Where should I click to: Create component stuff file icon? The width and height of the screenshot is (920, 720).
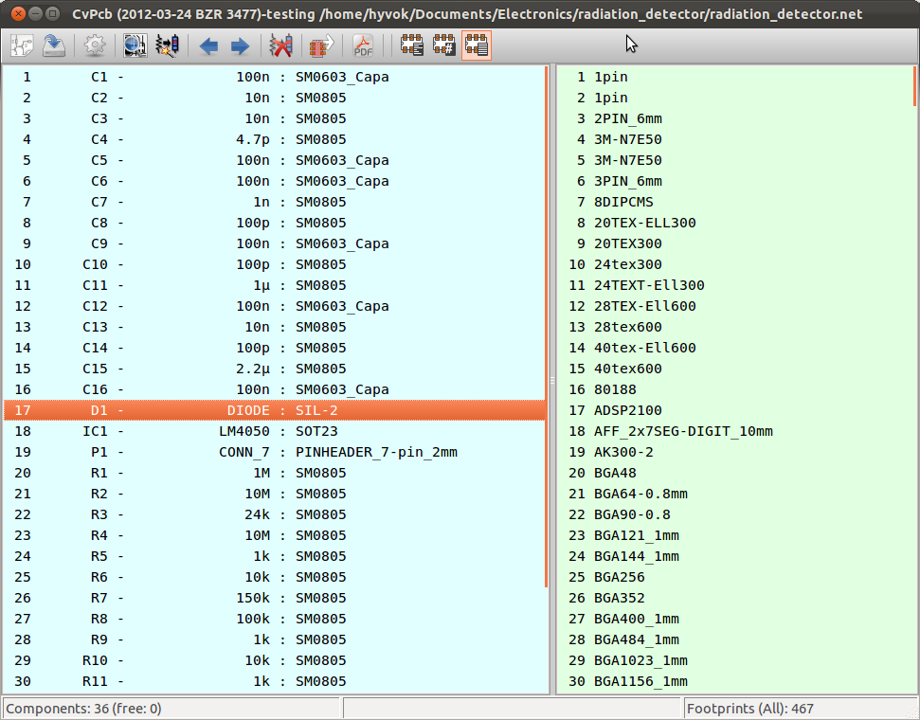[x=322, y=45]
